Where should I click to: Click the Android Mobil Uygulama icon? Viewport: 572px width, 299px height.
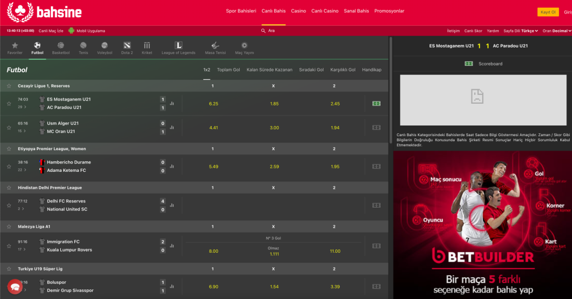pos(71,31)
